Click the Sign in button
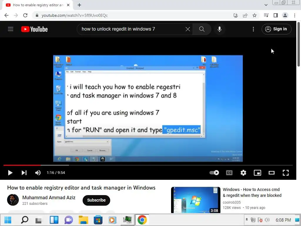Image resolution: width=301 pixels, height=226 pixels. (x=276, y=29)
